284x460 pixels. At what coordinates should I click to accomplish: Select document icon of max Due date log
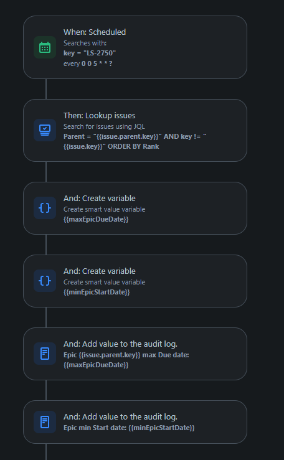point(45,354)
